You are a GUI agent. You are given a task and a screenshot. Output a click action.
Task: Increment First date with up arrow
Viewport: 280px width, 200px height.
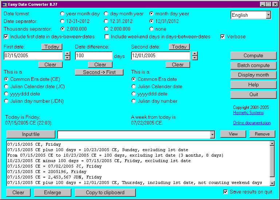(x=67, y=54)
